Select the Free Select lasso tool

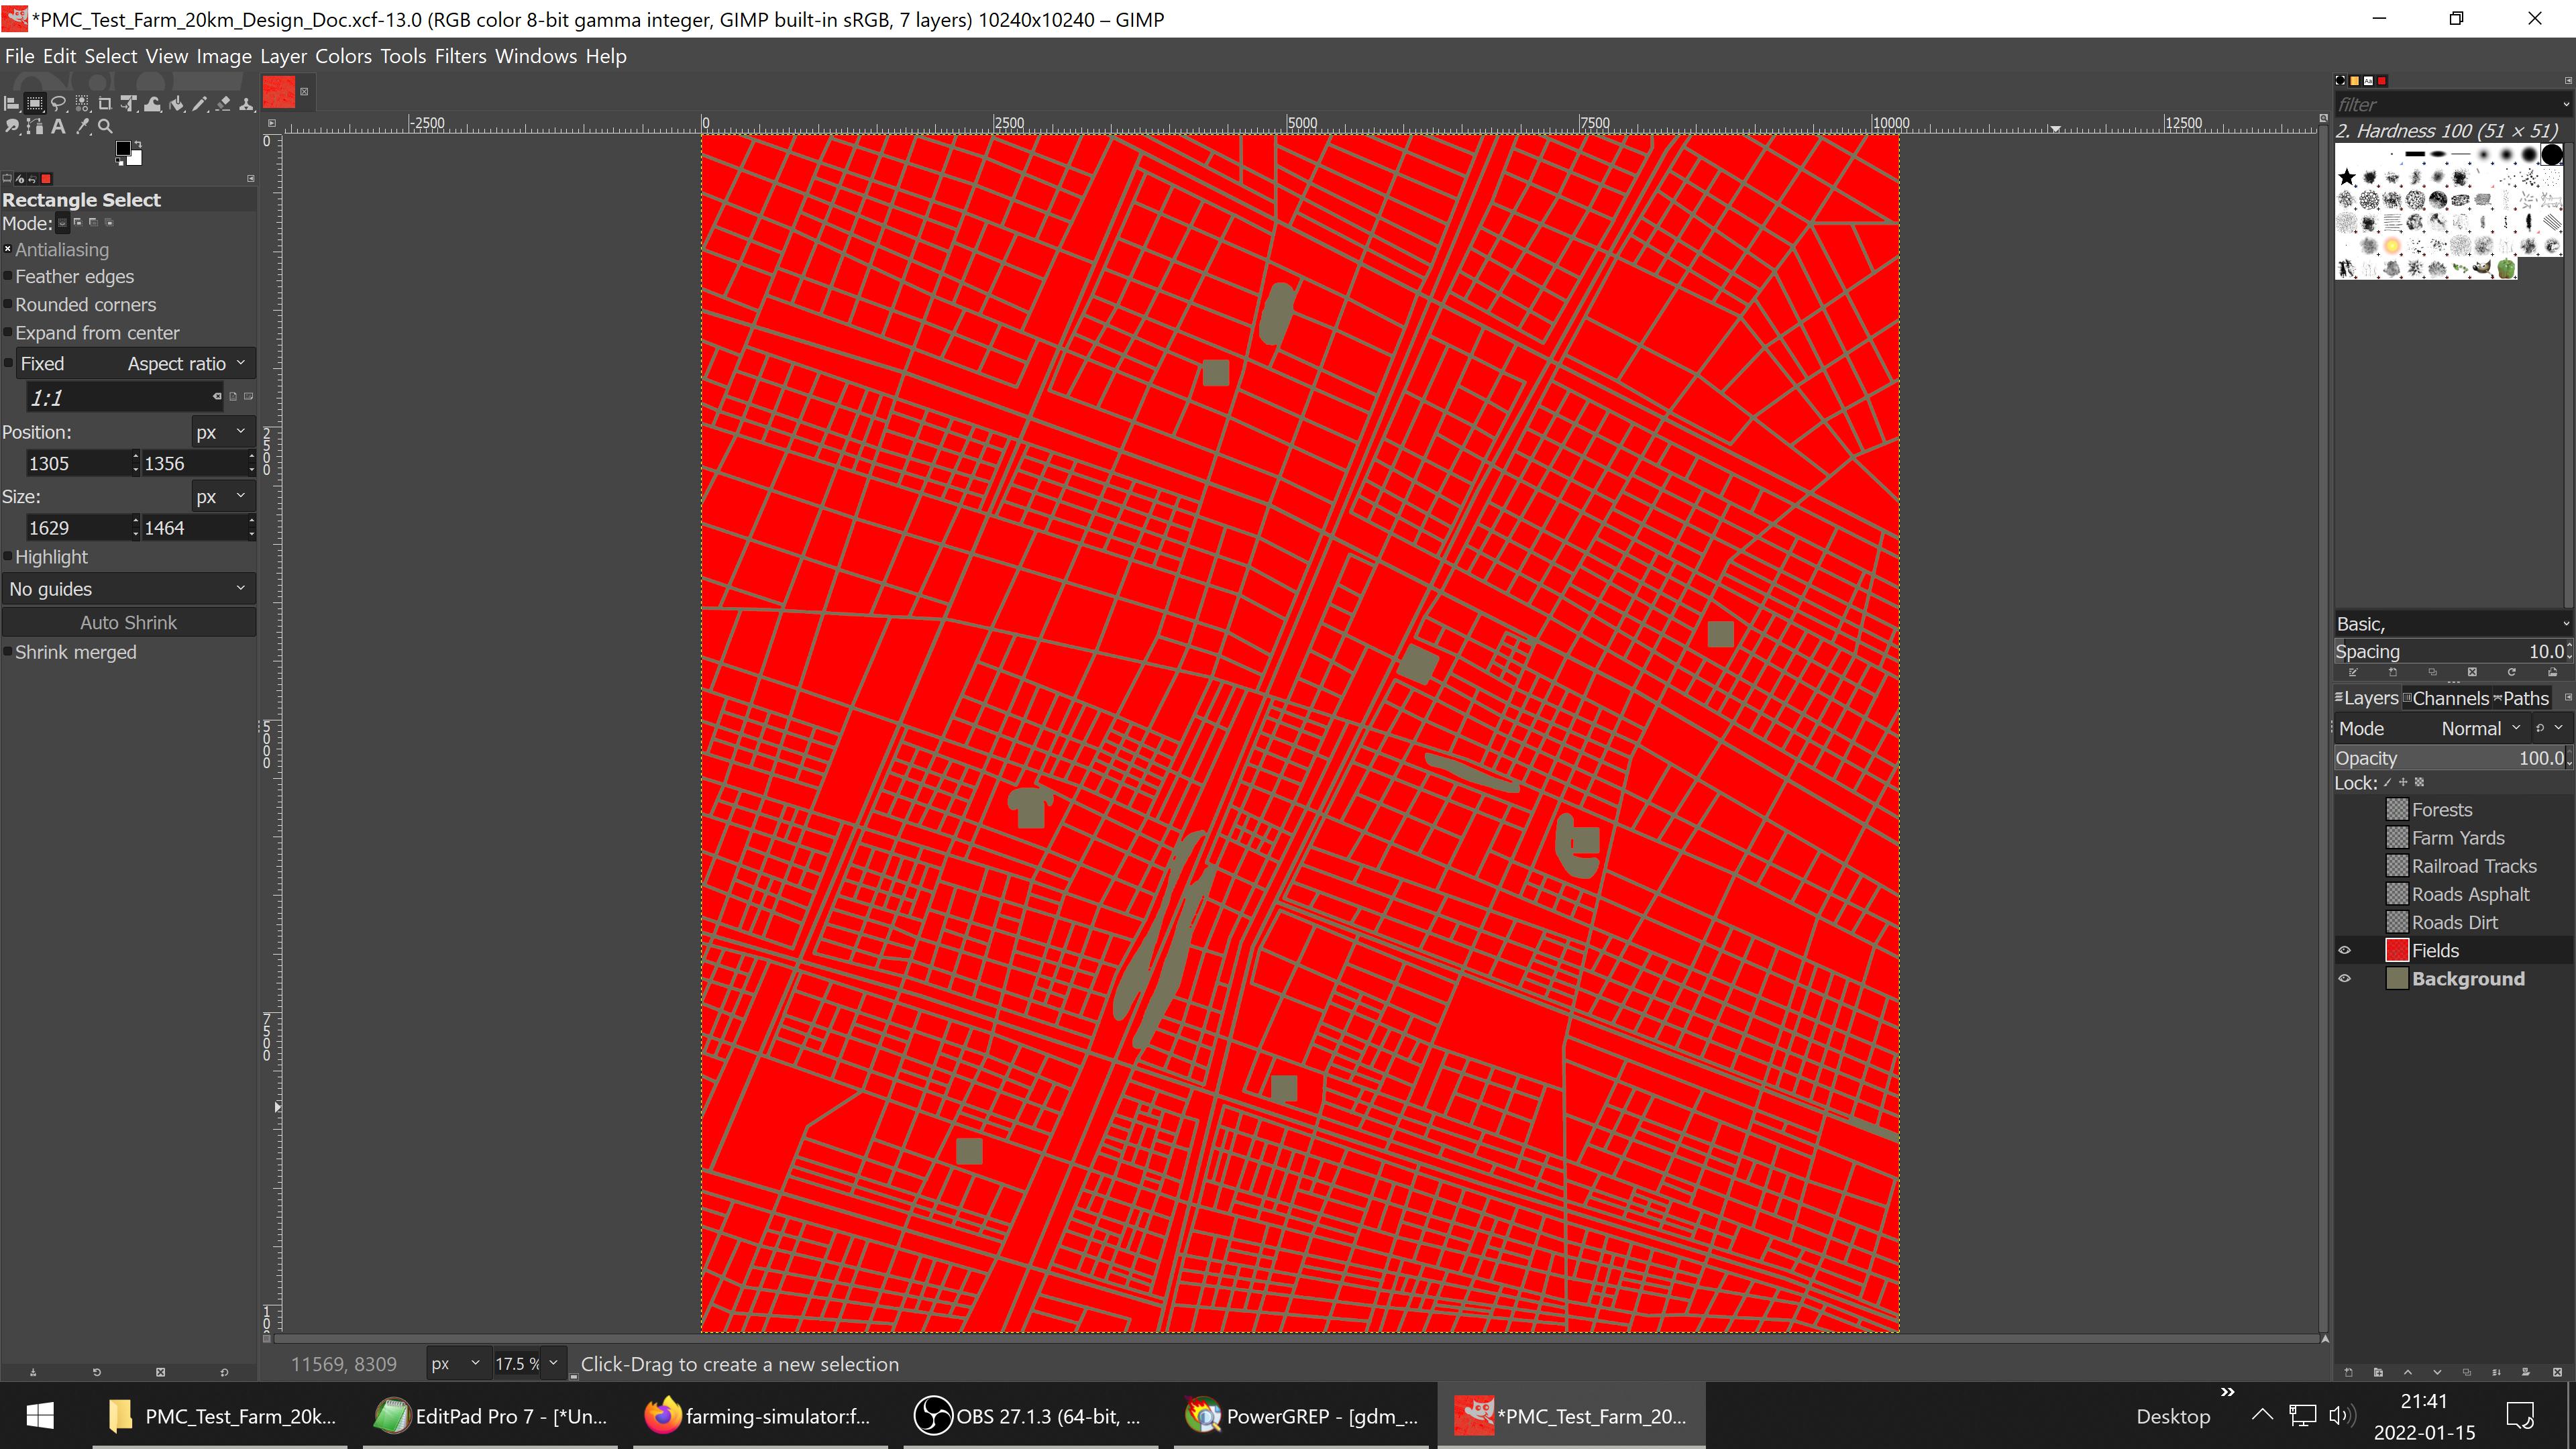tap(58, 103)
